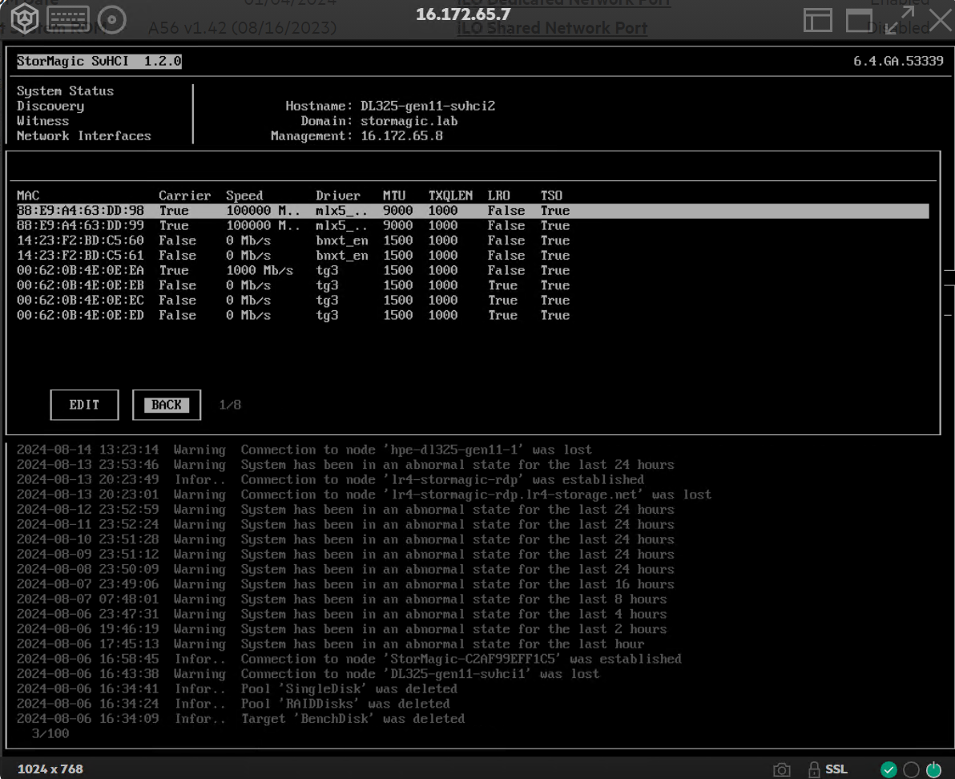Open iLO Shared Network Port link behind console

pos(552,29)
